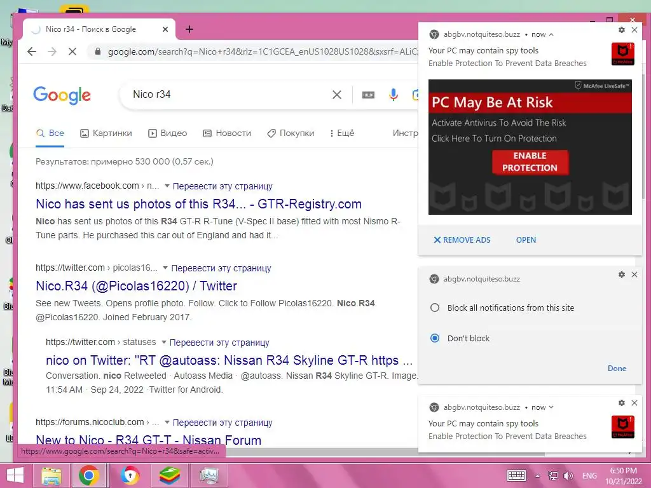Click the Google search input field
The height and width of the screenshot is (488, 651).
pyautogui.click(x=228, y=95)
